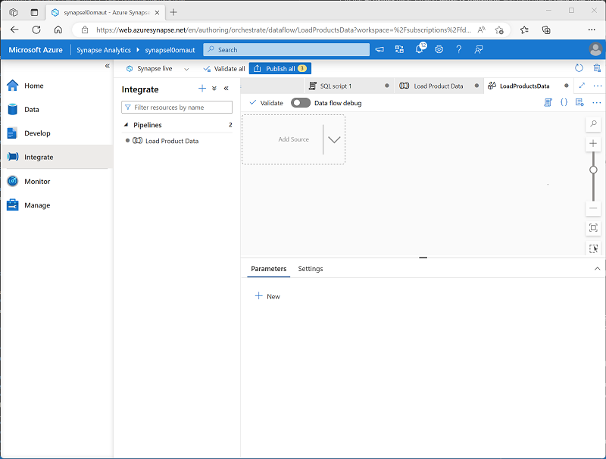Go back in the browser

(x=14, y=30)
